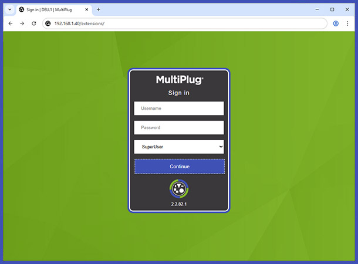Click into the Username field
Screen dimensions: 358x264
pos(179,109)
